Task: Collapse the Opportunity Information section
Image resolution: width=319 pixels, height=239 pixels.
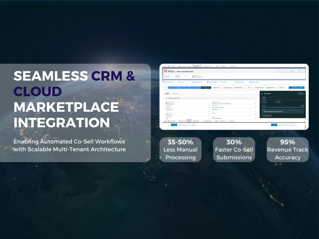Action: tap(166, 98)
